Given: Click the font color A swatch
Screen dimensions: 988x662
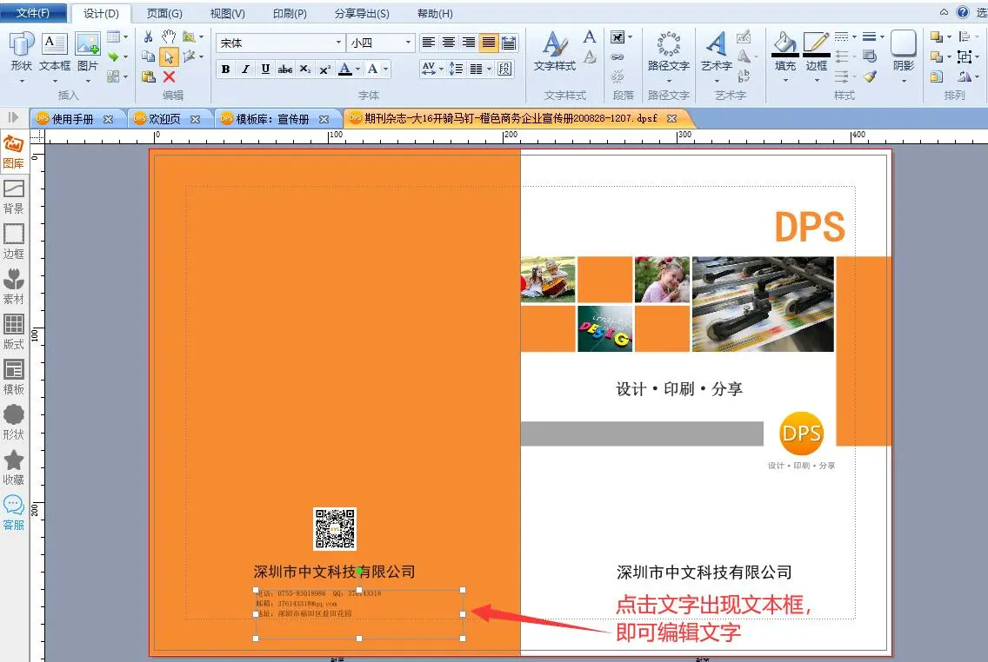Looking at the screenshot, I should [x=344, y=70].
